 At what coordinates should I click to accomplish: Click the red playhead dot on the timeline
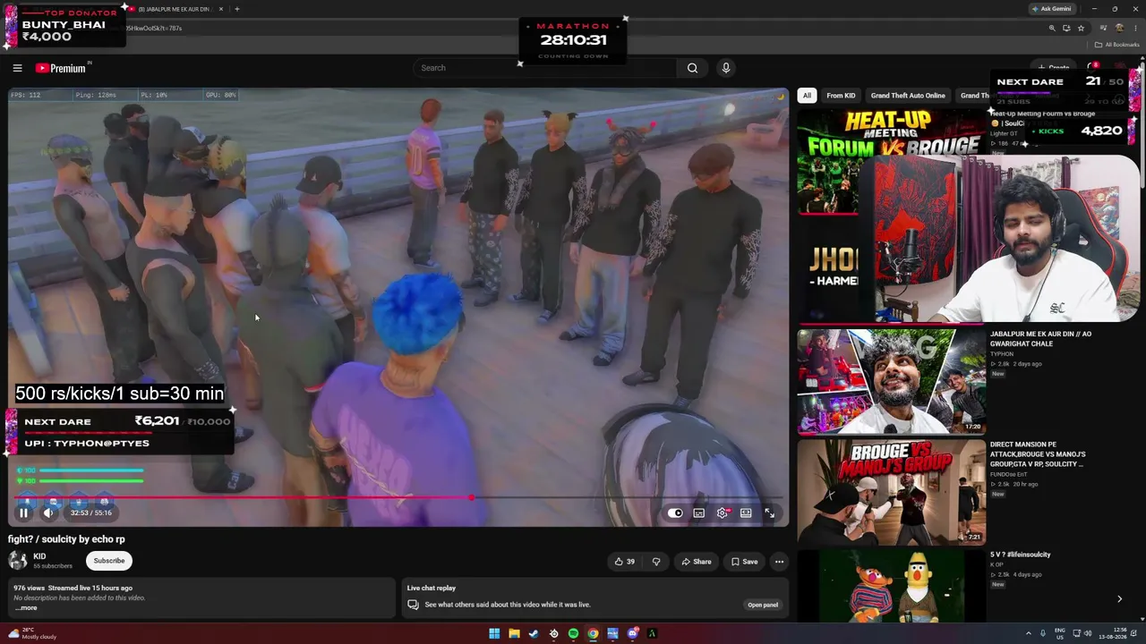[x=472, y=497]
